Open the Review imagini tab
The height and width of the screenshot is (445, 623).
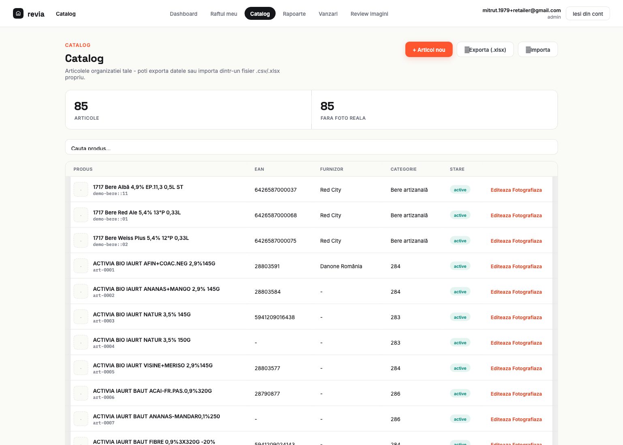point(369,14)
